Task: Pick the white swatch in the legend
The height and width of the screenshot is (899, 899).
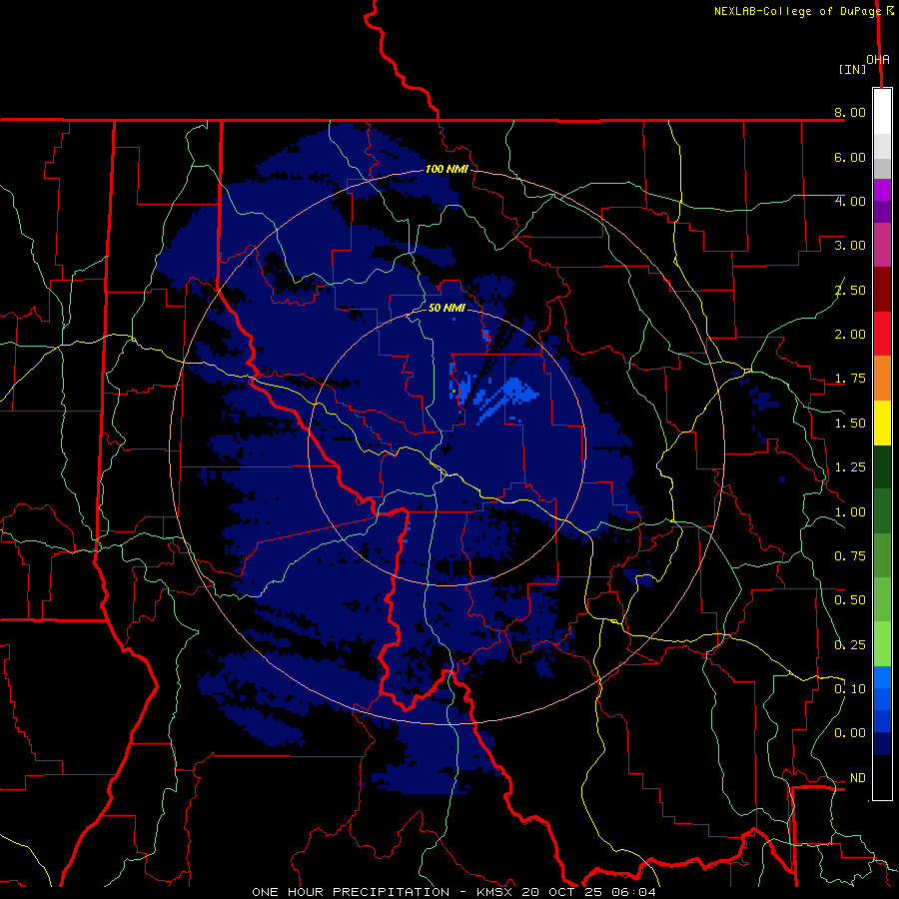Action: pyautogui.click(x=882, y=112)
